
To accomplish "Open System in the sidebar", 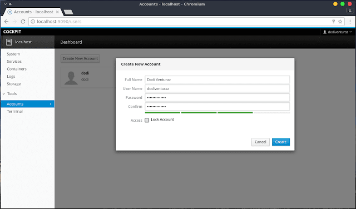I will 13,54.
